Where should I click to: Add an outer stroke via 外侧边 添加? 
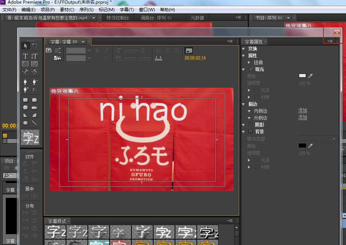tap(302, 117)
